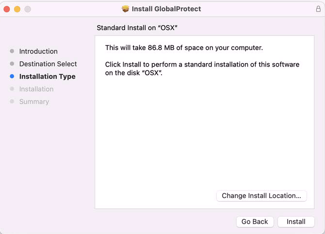The height and width of the screenshot is (234, 325).
Task: Select the Destination Select step label
Action: (x=48, y=64)
